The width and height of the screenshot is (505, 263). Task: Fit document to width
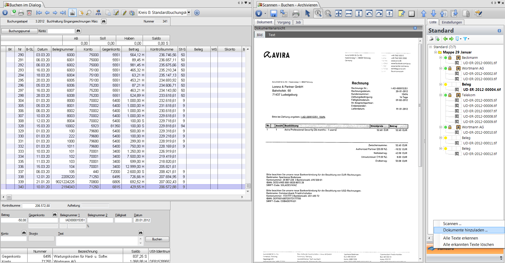(349, 13)
